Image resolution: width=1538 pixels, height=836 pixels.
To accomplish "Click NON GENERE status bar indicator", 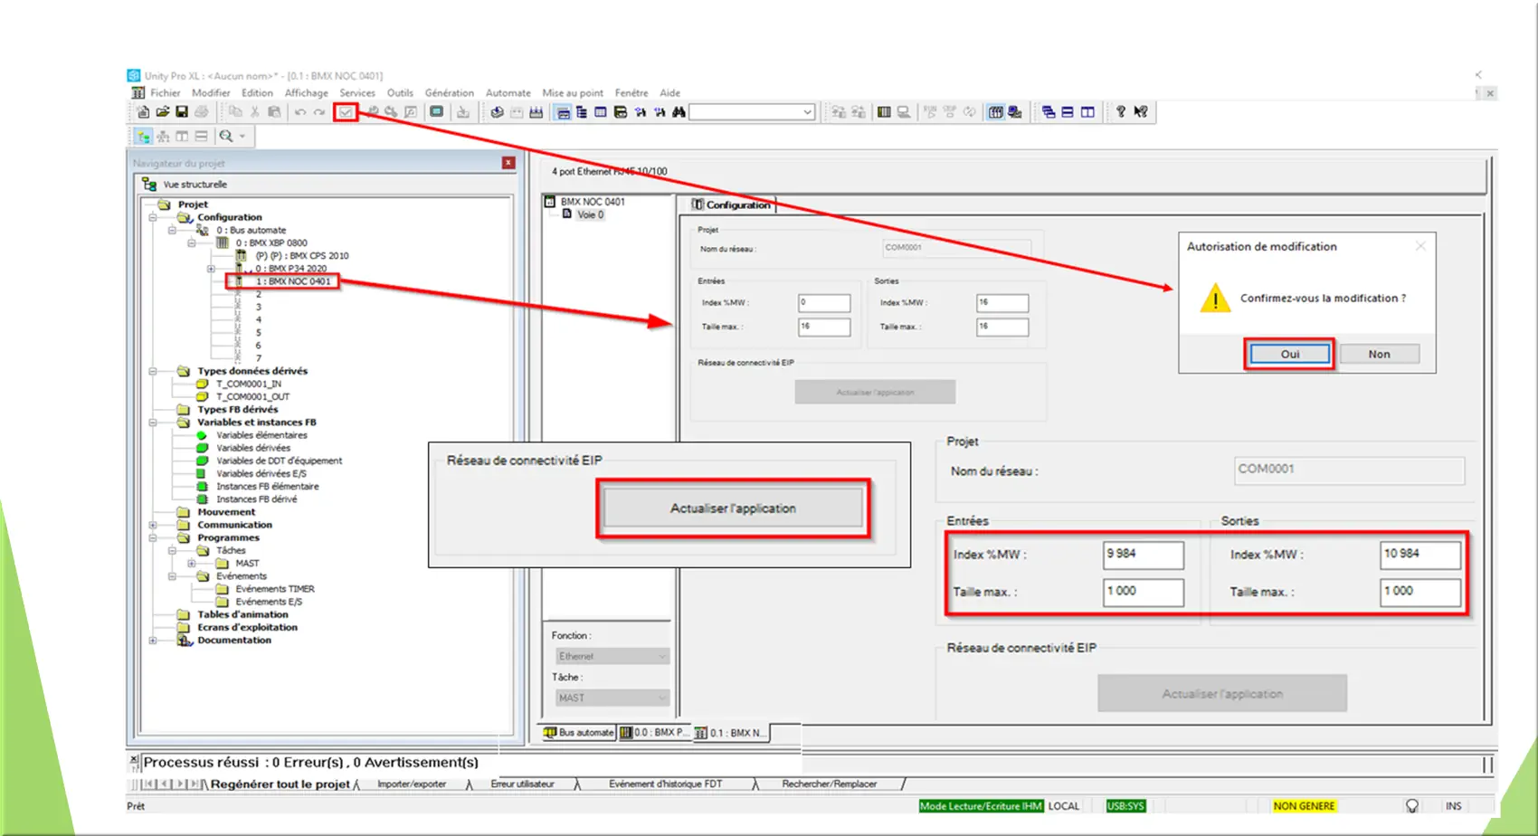I will [x=1304, y=805].
